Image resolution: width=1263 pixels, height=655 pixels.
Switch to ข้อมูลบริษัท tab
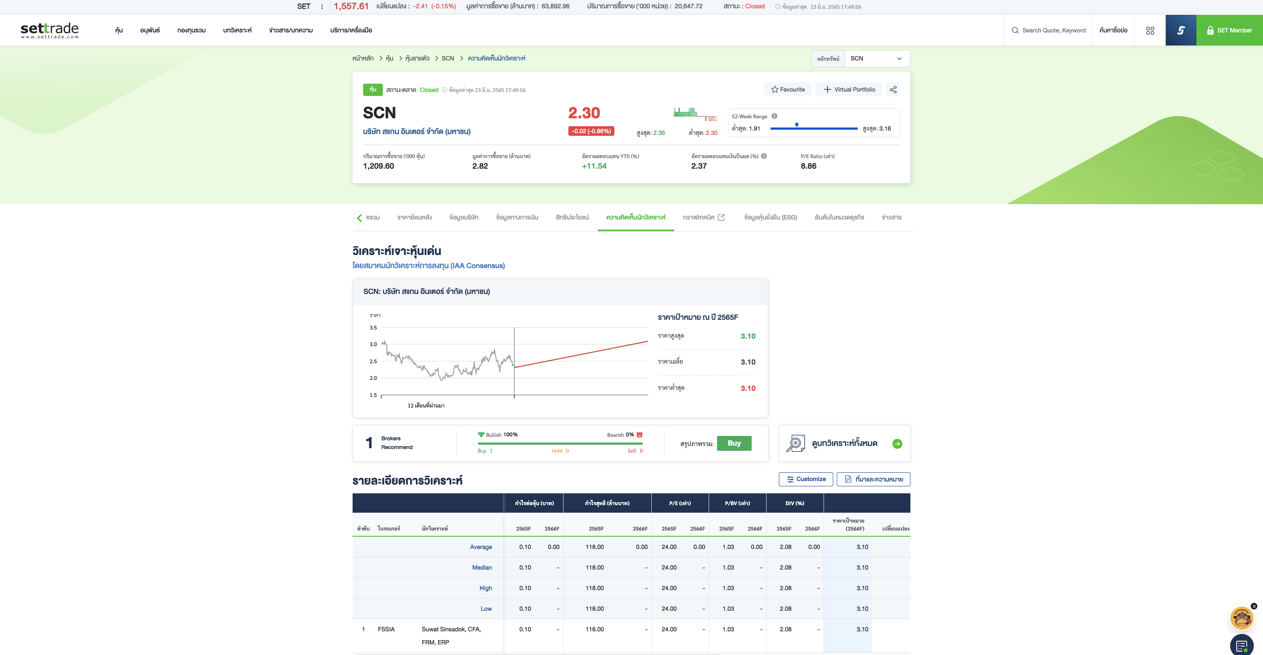click(x=464, y=217)
